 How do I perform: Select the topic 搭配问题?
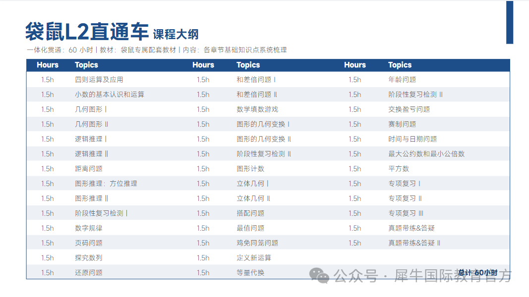[x=250, y=213]
